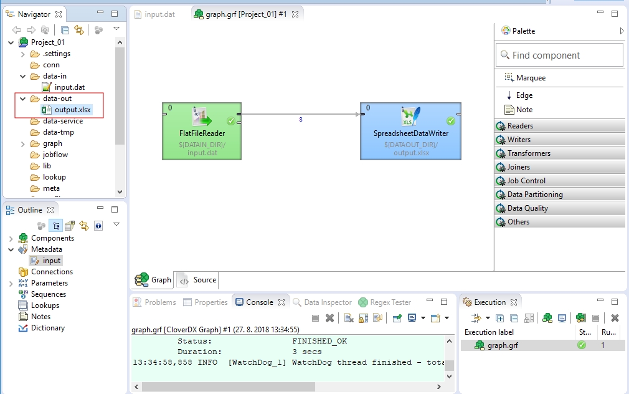Collapse the Project_01 tree node
This screenshot has height=394, width=629.
pyautogui.click(x=11, y=42)
